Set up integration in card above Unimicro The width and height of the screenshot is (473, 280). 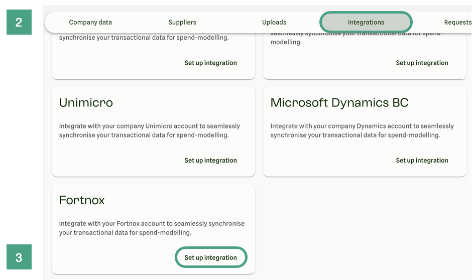pos(210,63)
